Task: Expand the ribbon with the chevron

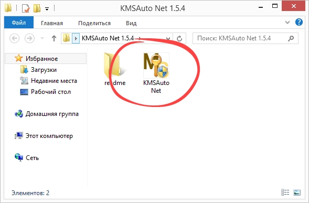Action: click(x=287, y=22)
